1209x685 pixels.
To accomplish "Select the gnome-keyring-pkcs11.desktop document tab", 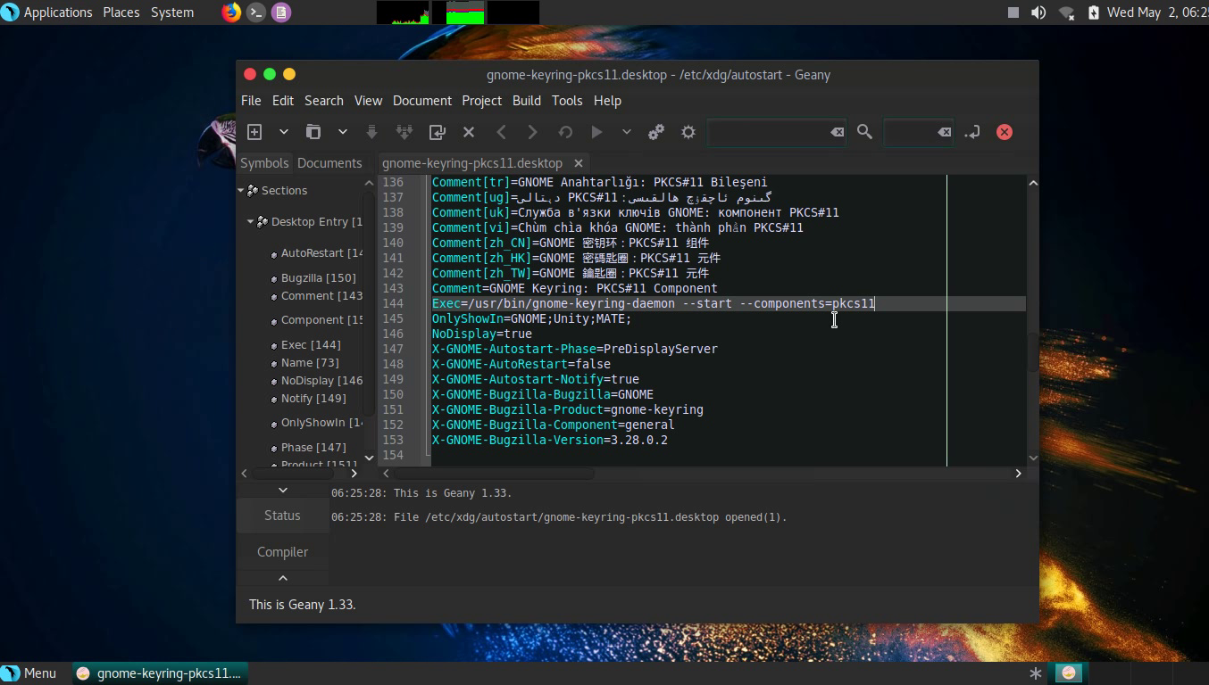I will point(472,163).
